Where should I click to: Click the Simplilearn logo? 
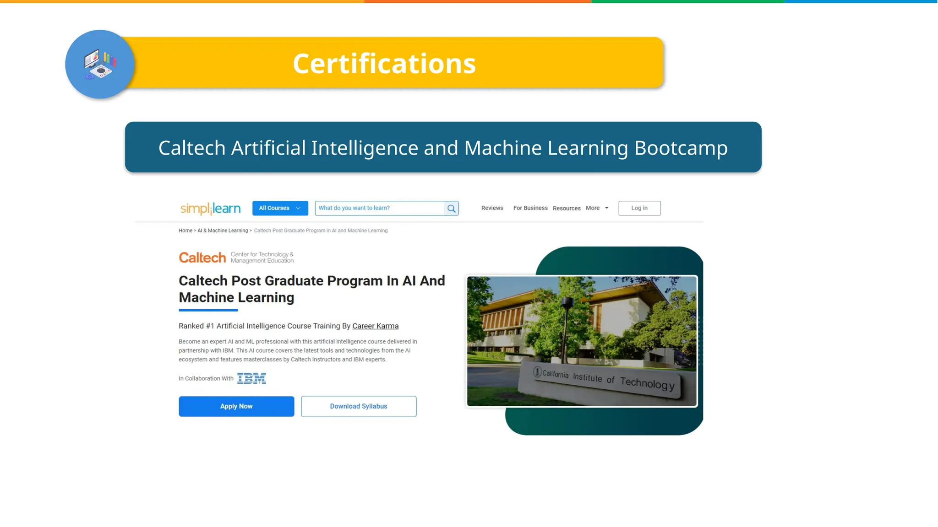pyautogui.click(x=210, y=209)
